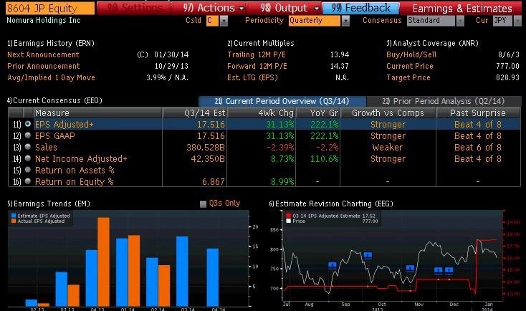526x311 pixels.
Task: Click the Prior Announcement date 10/29/13
Action: [x=171, y=66]
